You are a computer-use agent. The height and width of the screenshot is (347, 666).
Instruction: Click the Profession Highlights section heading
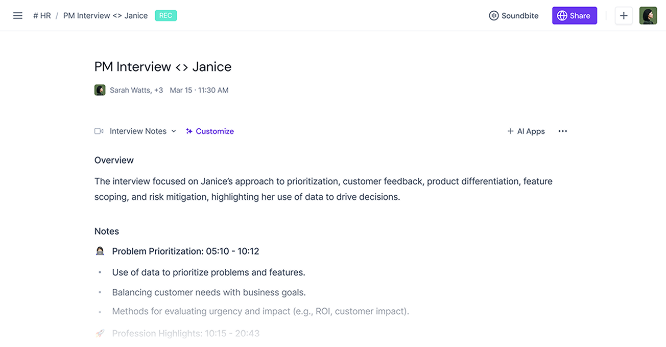185,334
